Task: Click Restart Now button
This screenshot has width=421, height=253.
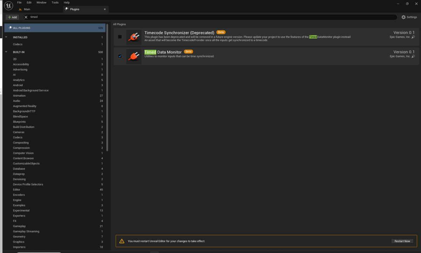Action: pos(402,241)
